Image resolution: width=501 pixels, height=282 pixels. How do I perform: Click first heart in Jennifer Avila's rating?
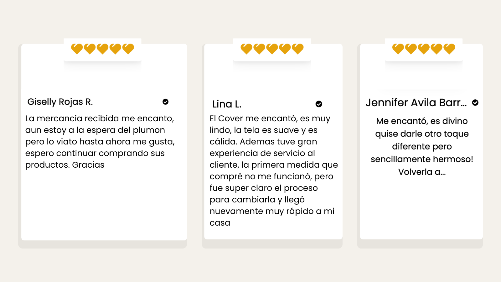[398, 49]
